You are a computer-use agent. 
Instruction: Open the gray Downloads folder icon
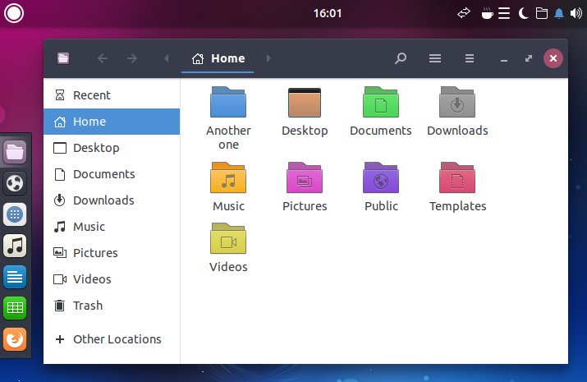point(457,102)
